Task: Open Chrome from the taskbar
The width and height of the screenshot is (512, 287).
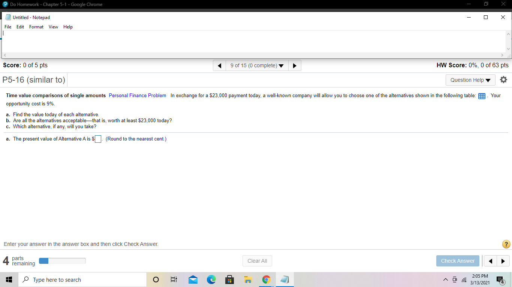Action: [x=266, y=279]
